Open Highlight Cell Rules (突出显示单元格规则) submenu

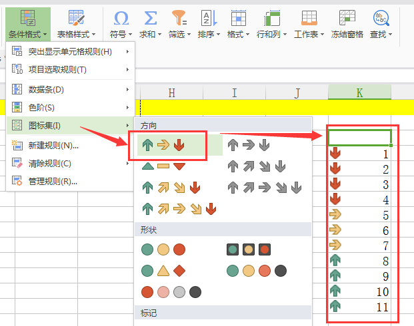[70, 51]
